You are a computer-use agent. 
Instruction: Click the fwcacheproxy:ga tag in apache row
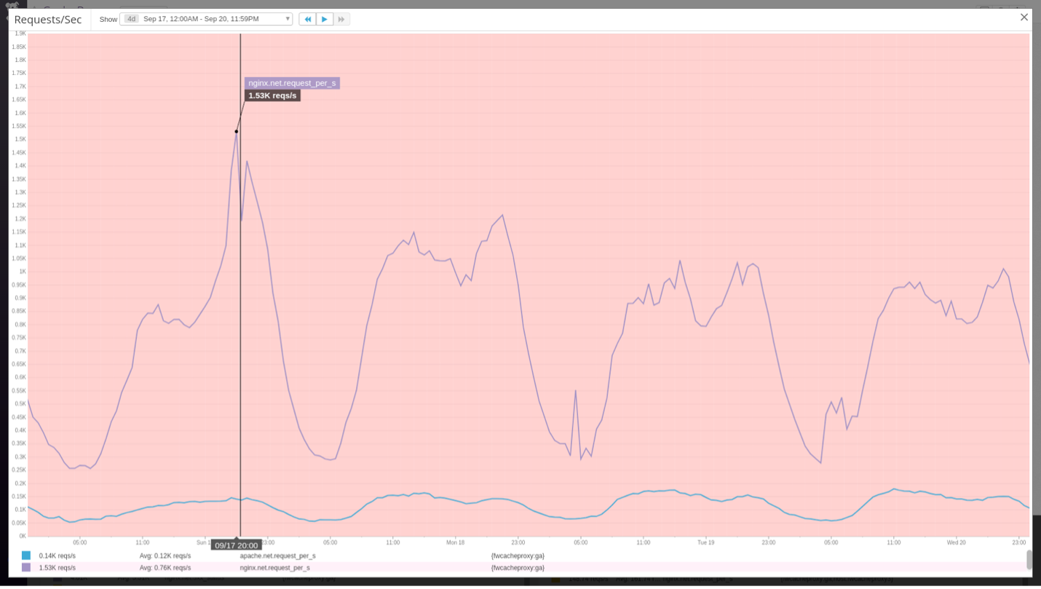pos(518,556)
